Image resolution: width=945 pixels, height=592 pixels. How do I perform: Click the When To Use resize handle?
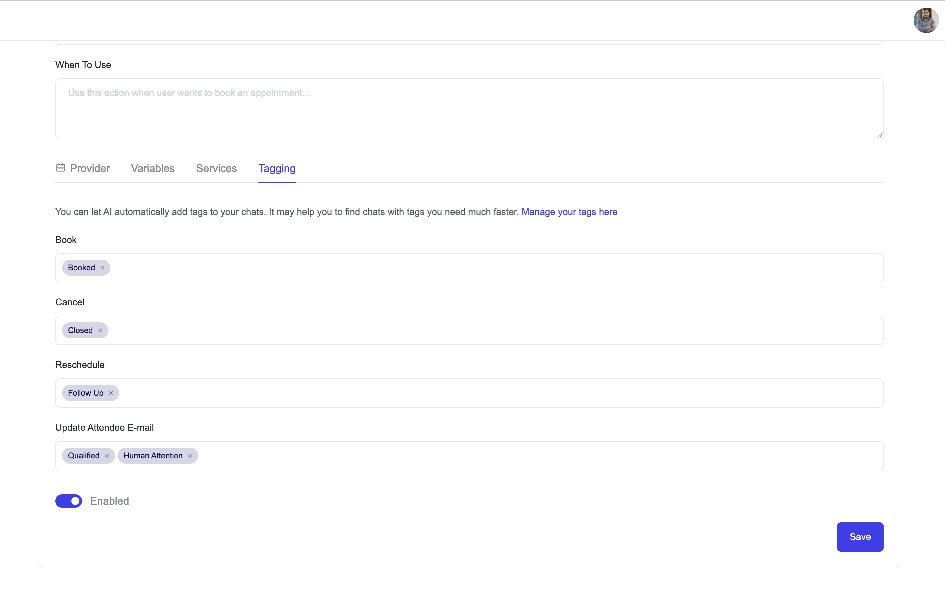880,134
